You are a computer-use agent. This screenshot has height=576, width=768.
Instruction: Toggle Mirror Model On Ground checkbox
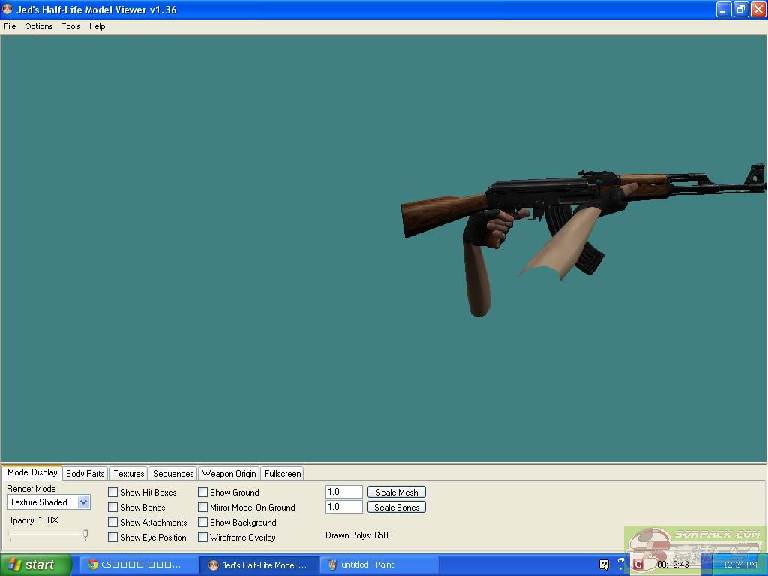pos(202,508)
